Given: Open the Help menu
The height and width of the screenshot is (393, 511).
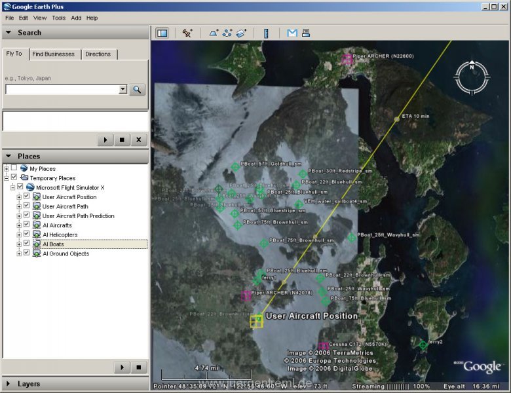Looking at the screenshot, I should [92, 18].
